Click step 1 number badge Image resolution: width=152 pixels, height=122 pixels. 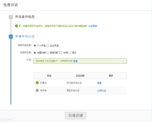coord(11,17)
